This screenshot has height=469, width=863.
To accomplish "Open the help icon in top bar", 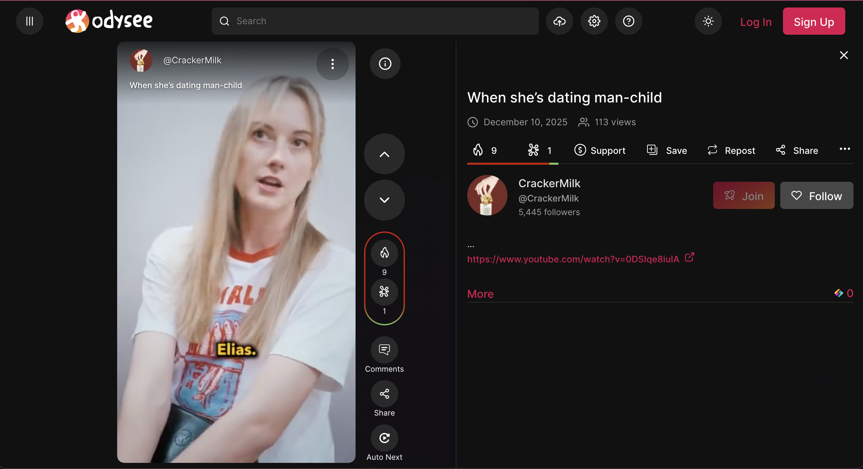I will tap(628, 21).
